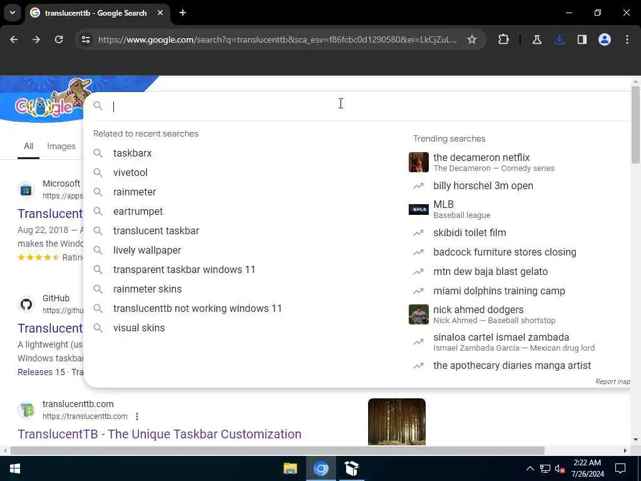Click The Decameron thumbnail image
Image resolution: width=641 pixels, height=481 pixels.
tap(419, 162)
